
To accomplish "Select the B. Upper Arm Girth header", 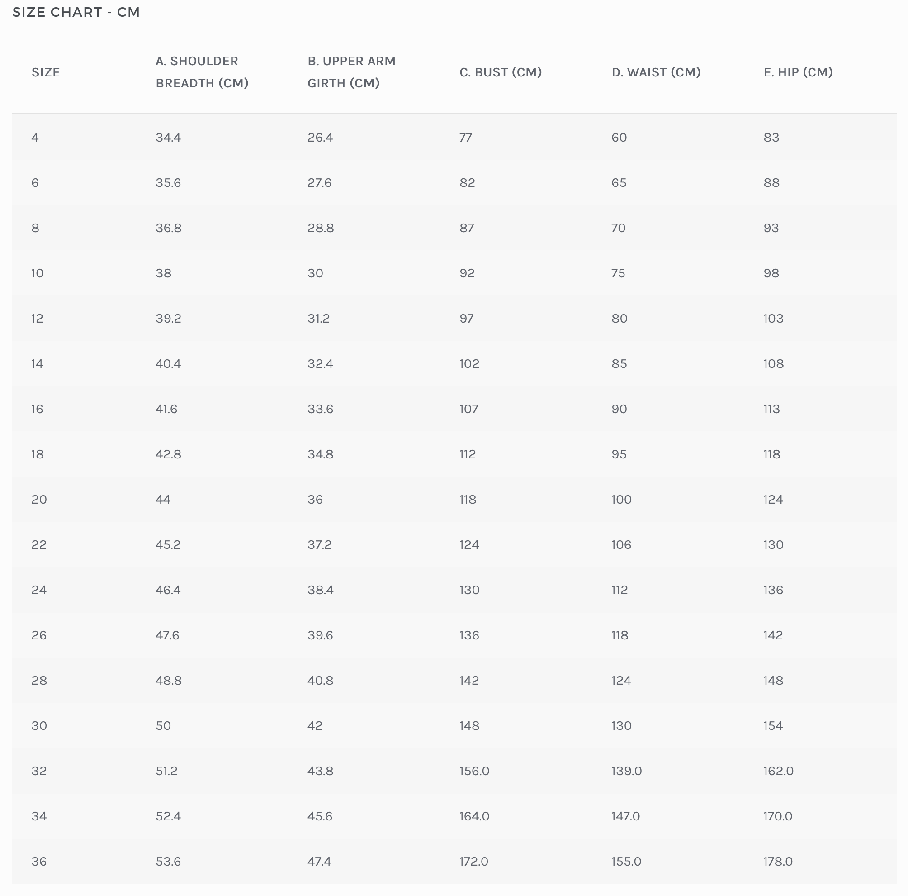I will [x=351, y=72].
